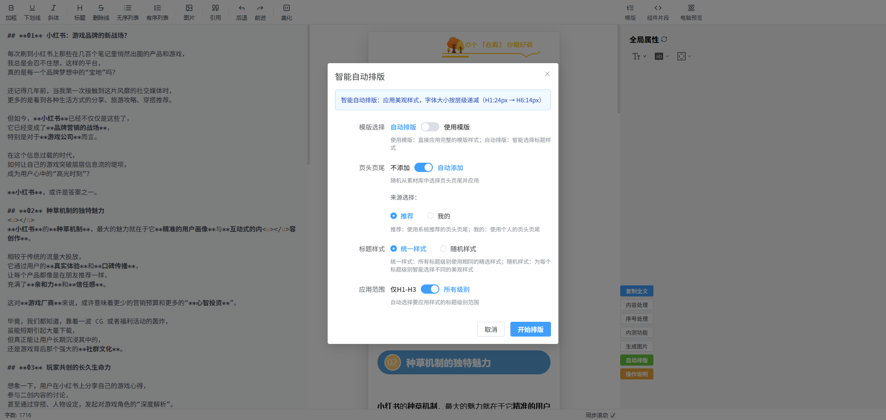886x420 pixels.
Task: Open the 组件片段 code snippet icon
Action: [x=658, y=12]
